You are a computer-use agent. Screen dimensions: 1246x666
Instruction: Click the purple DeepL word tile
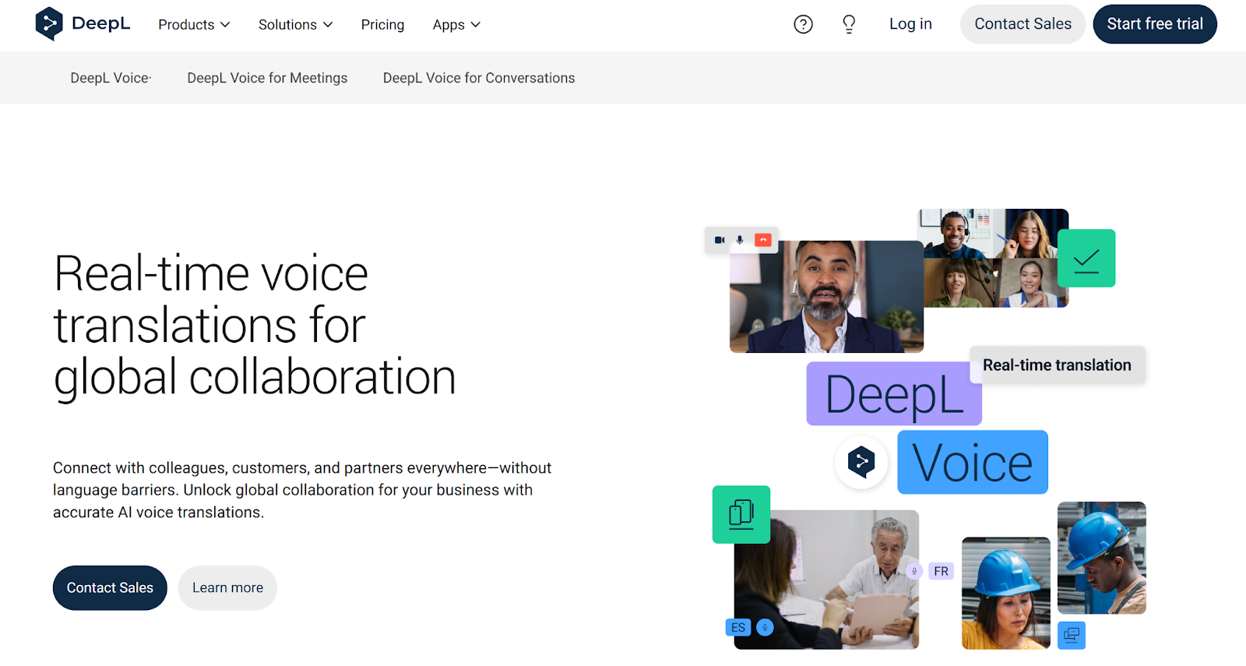(893, 394)
